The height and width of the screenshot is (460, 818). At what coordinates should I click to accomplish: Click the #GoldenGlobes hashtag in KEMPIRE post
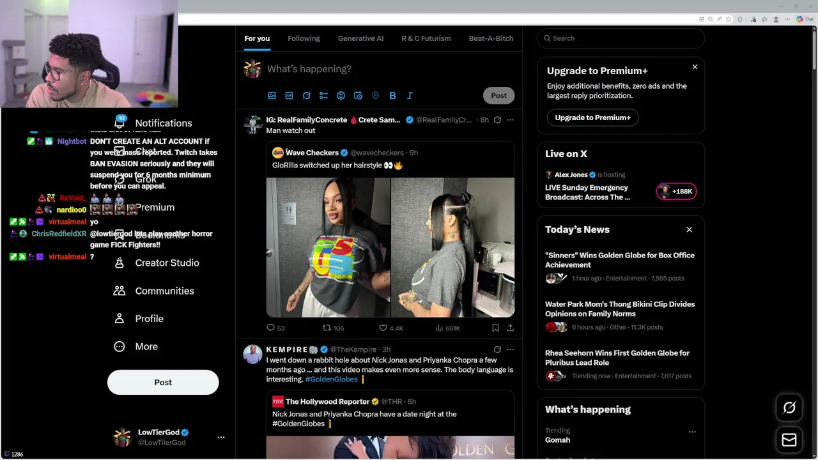click(x=331, y=379)
